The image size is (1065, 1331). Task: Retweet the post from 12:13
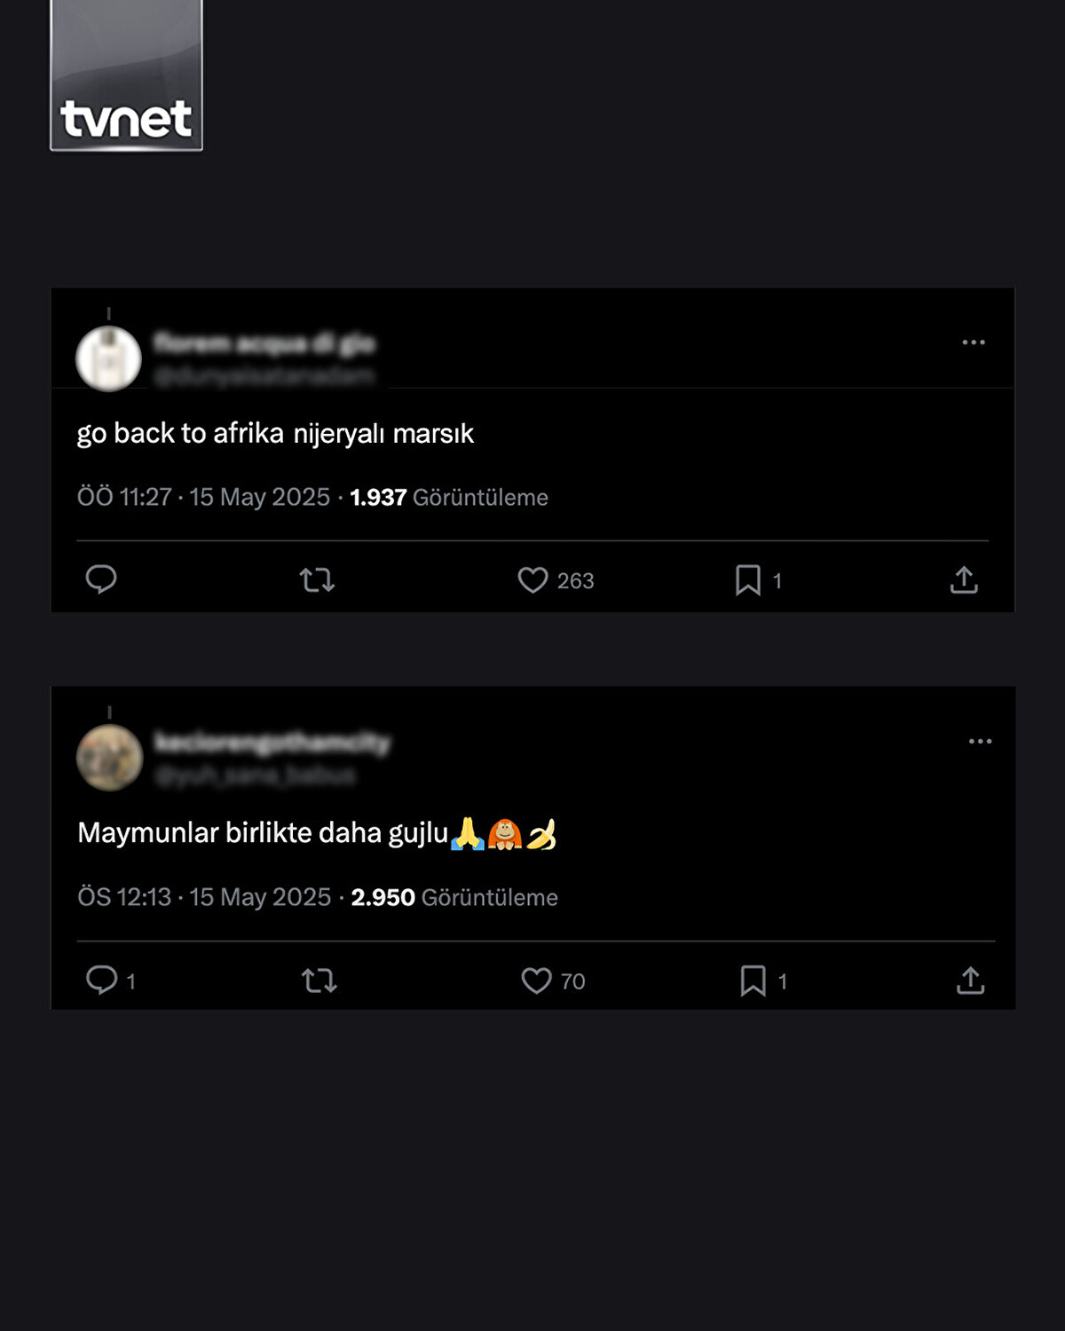pyautogui.click(x=319, y=981)
